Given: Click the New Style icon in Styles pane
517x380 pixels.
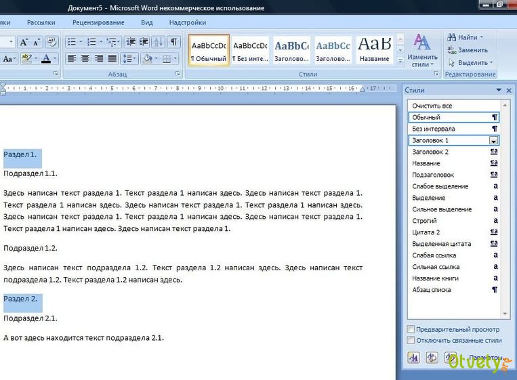Looking at the screenshot, I should point(413,358).
